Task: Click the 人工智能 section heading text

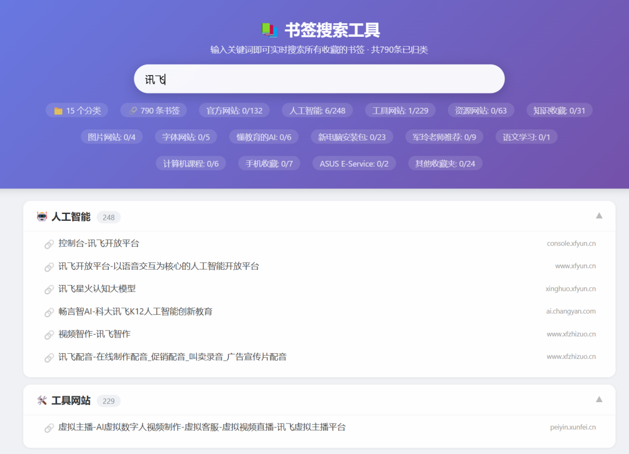Action: tap(71, 217)
